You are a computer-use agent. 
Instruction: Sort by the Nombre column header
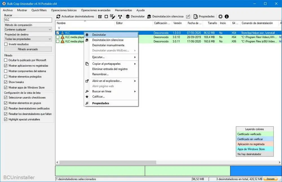(85, 23)
